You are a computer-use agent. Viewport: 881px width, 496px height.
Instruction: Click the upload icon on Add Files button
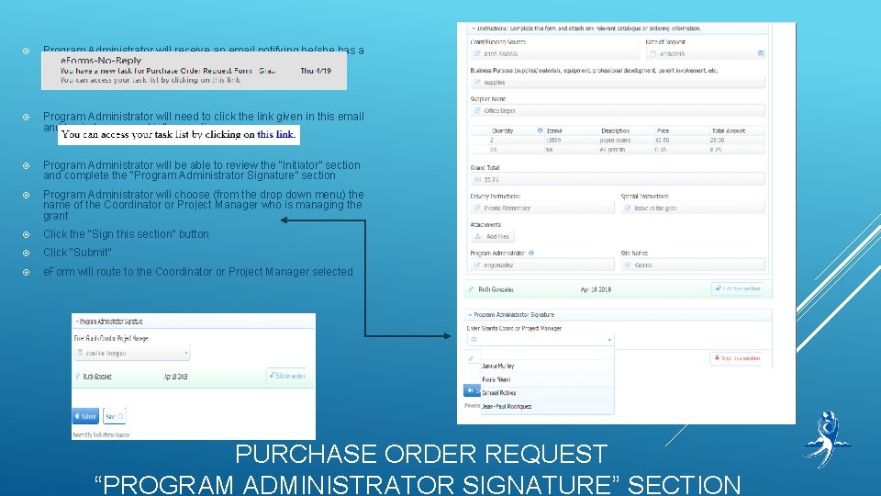[477, 237]
